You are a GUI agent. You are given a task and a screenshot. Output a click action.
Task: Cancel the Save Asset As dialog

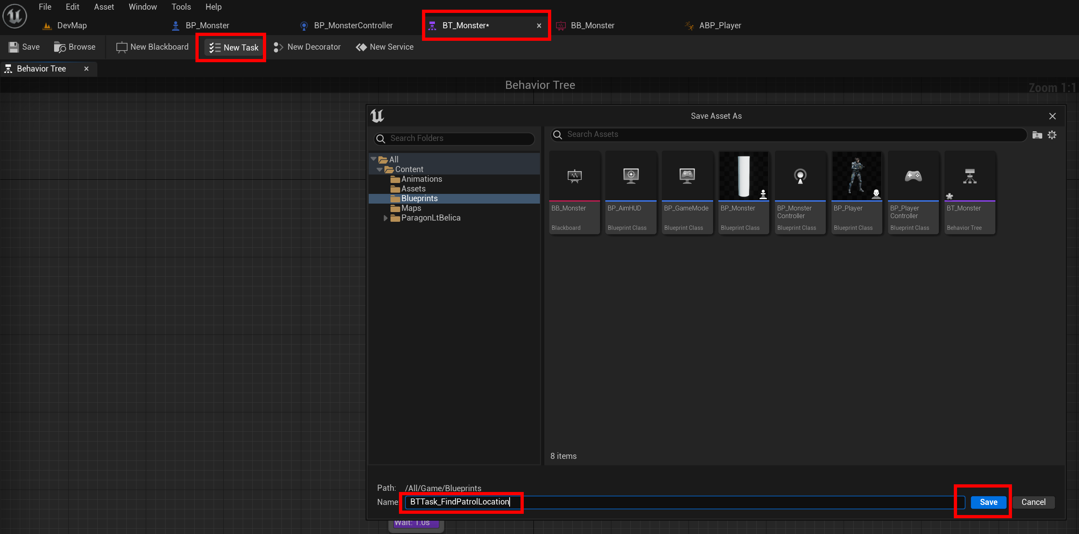point(1033,502)
